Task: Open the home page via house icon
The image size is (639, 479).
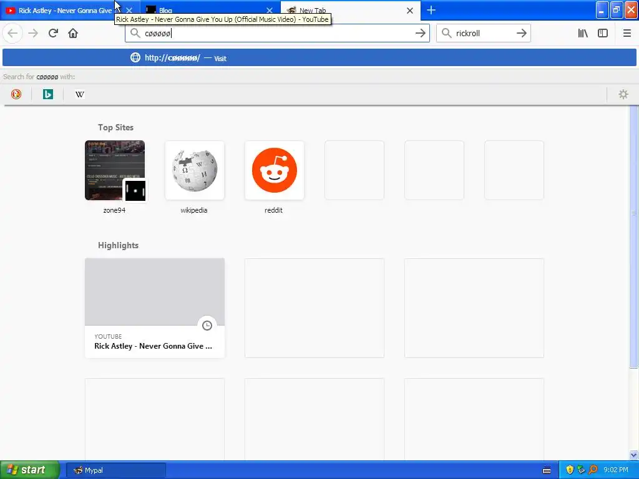Action: [x=73, y=33]
